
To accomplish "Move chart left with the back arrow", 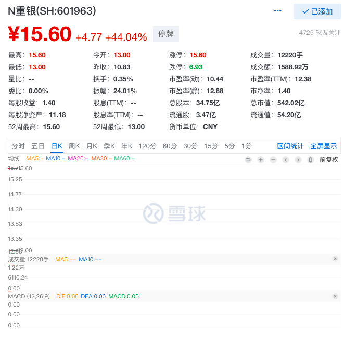I will (286, 160).
